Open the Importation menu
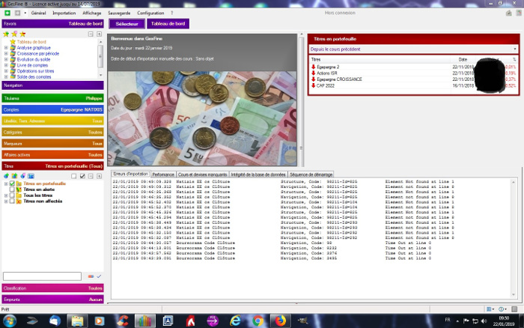Viewport: 524px width, 328px height. click(x=64, y=13)
